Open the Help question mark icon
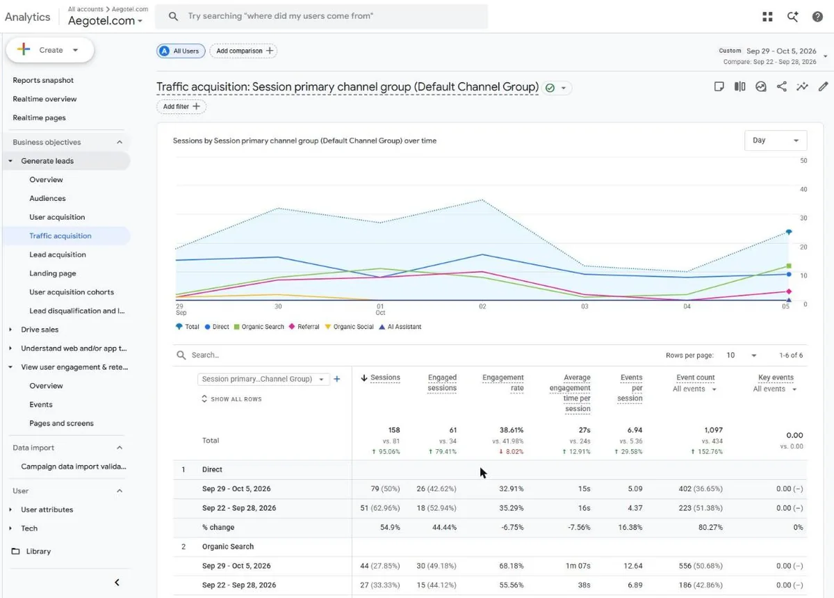 pyautogui.click(x=817, y=17)
